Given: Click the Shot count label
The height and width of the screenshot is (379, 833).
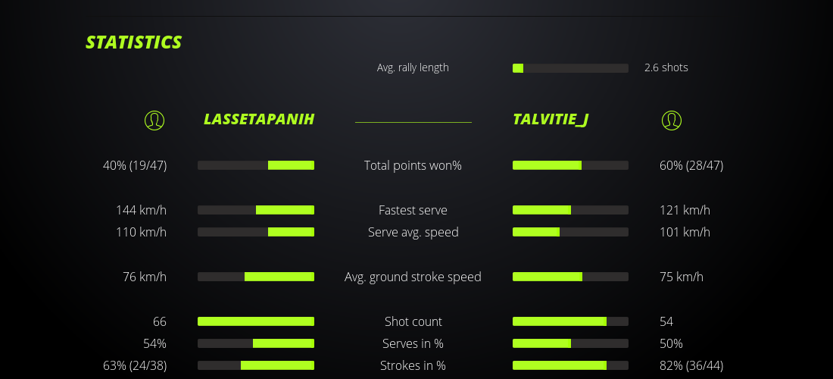Looking at the screenshot, I should tap(413, 321).
